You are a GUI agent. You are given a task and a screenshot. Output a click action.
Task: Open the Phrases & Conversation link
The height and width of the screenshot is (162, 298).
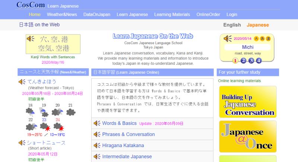[128, 134]
